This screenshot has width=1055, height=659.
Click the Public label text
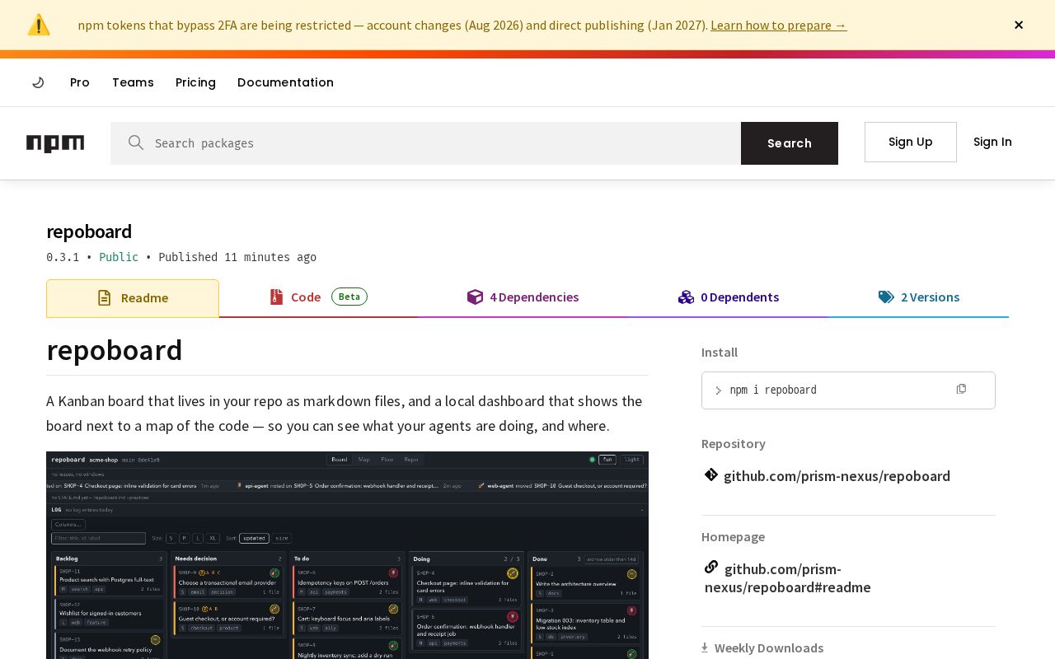click(119, 257)
